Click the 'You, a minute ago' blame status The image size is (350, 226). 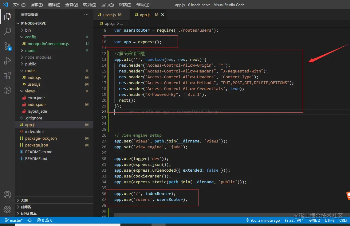(x=263, y=220)
